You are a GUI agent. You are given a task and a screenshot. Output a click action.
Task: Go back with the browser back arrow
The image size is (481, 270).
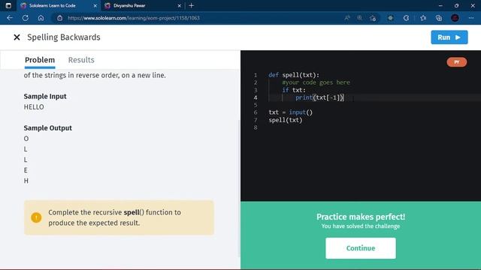(10, 18)
